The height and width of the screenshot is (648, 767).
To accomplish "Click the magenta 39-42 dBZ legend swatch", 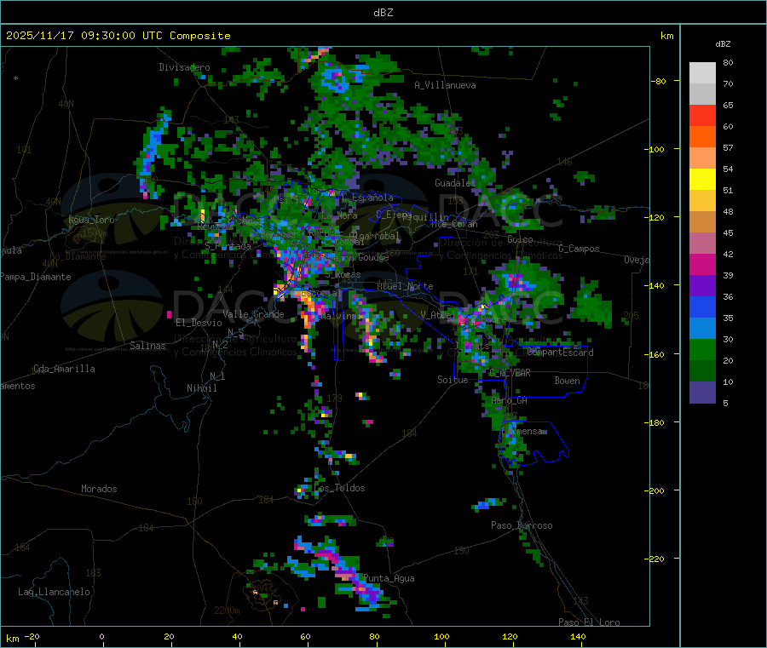I will [702, 264].
